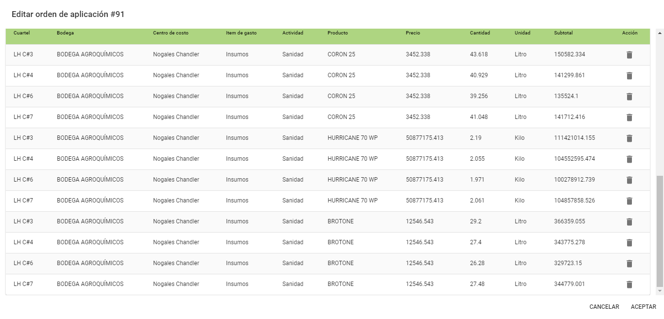Select subtotal value 104857858.526
This screenshot has height=319, width=664.
[x=575, y=201]
